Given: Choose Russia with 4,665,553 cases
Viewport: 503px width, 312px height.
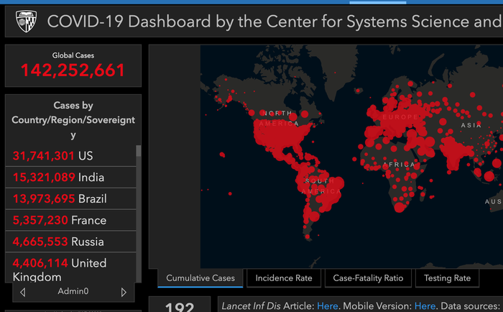Looking at the screenshot, I should point(71,242).
